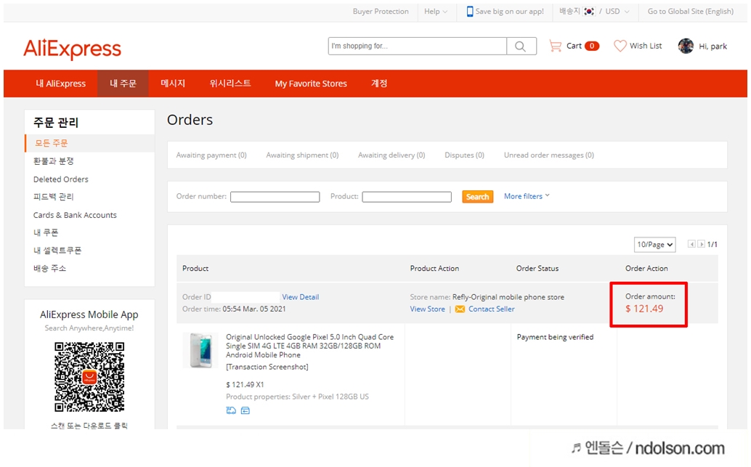
Task: Filter by Unread order messages (0)
Action: 549,155
